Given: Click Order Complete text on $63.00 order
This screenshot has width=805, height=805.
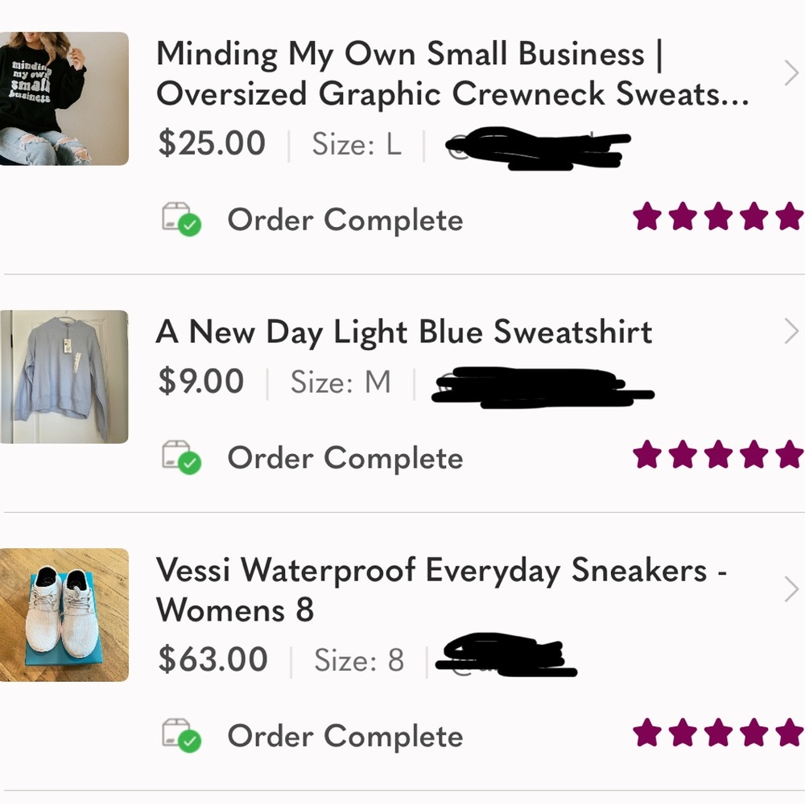Looking at the screenshot, I should point(345,737).
